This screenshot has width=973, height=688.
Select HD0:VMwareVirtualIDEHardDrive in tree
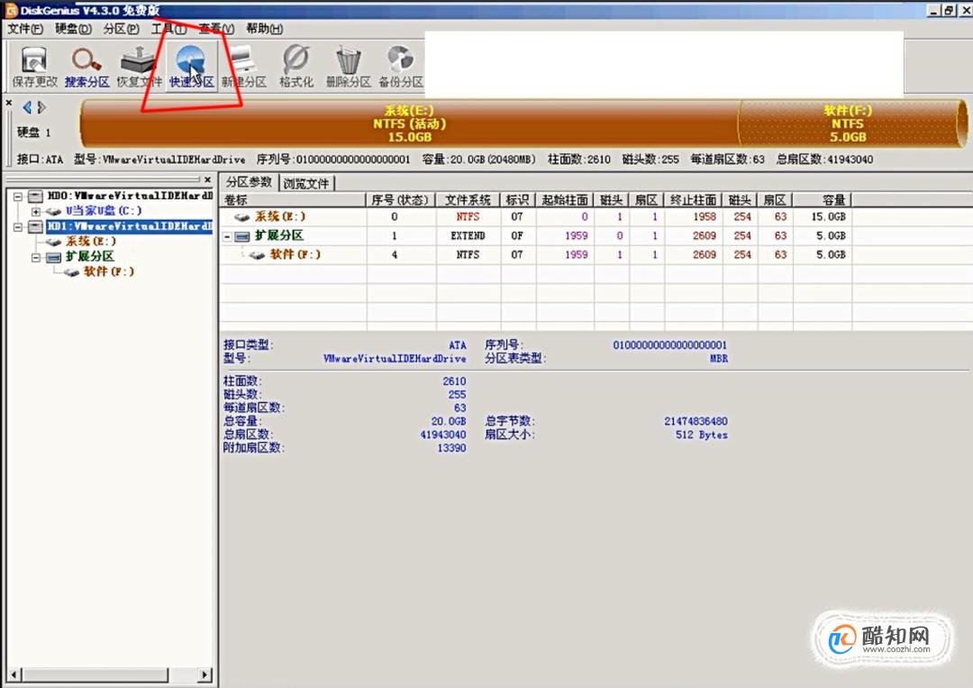131,196
